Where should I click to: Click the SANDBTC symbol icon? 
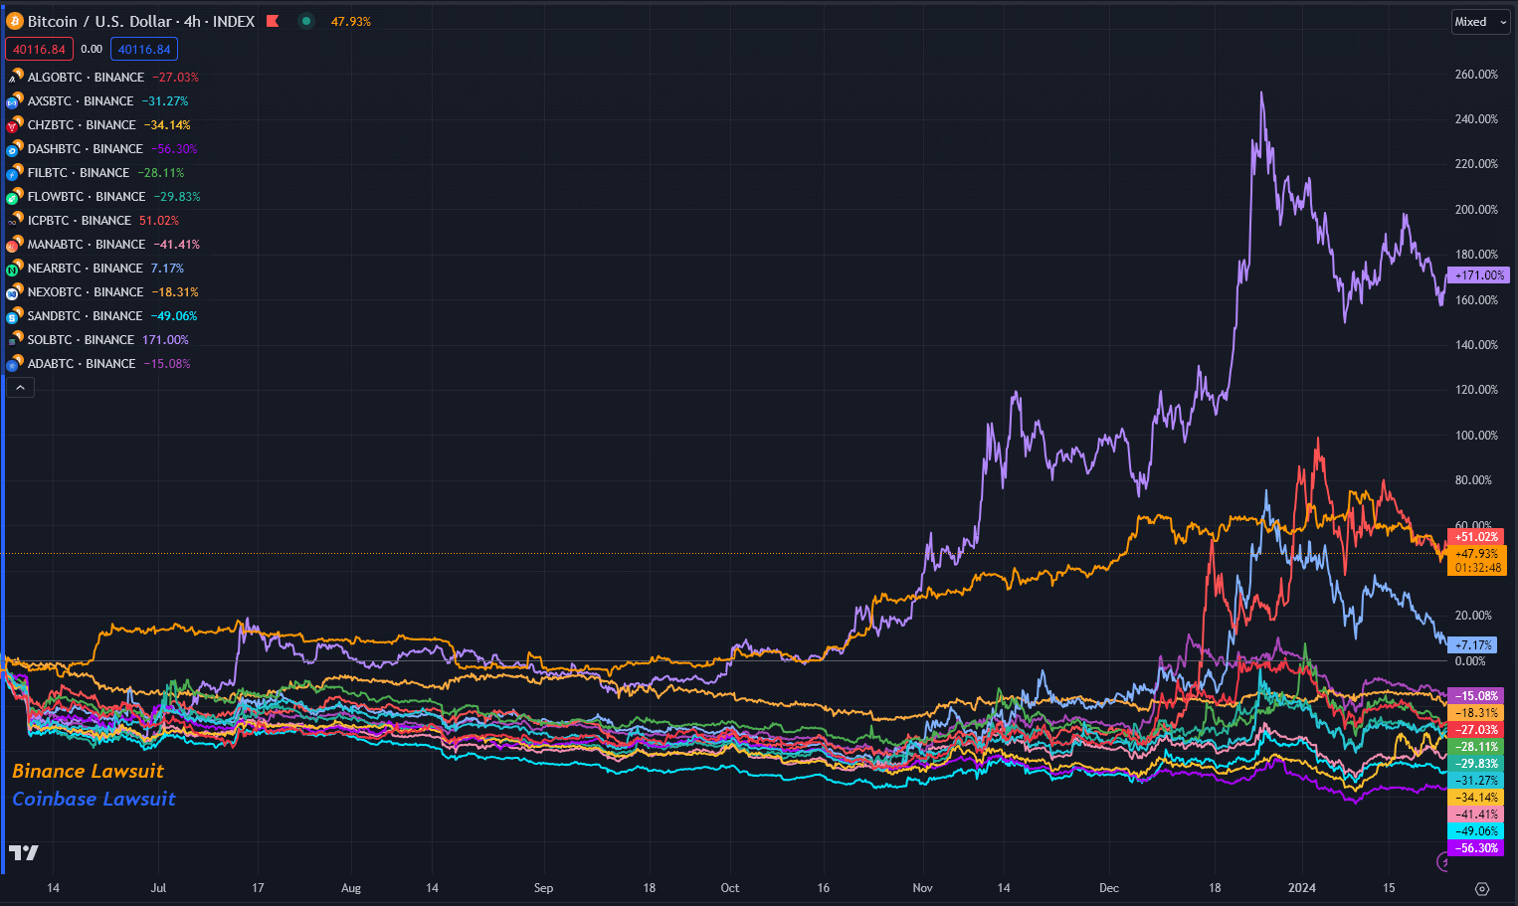coord(14,315)
